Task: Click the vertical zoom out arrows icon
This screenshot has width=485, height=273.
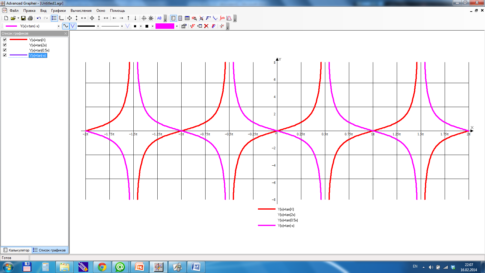Action: pos(77,18)
